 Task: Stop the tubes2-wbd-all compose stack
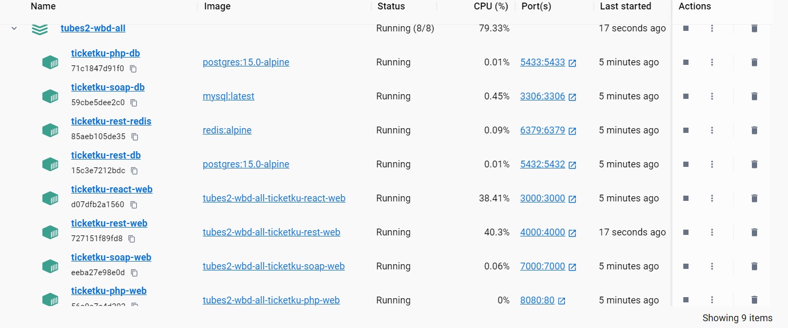686,28
